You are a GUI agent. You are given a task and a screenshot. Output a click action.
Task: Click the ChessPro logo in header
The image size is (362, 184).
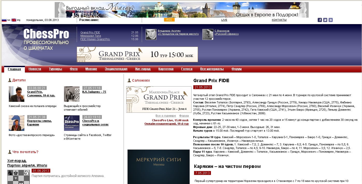coord(46,34)
